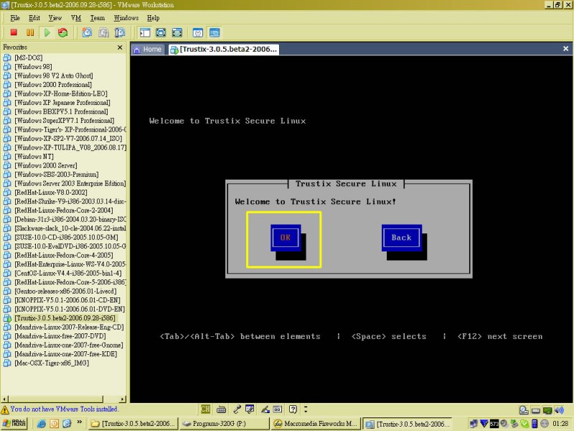Select [Windows 2000 Professional] favorite

coord(53,85)
